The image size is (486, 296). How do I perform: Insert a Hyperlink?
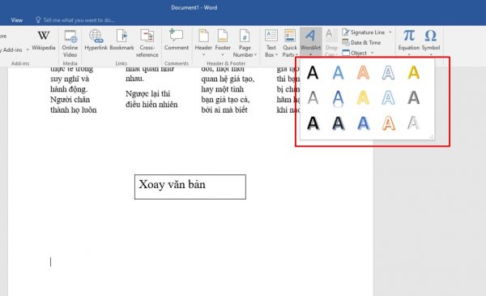(96, 41)
